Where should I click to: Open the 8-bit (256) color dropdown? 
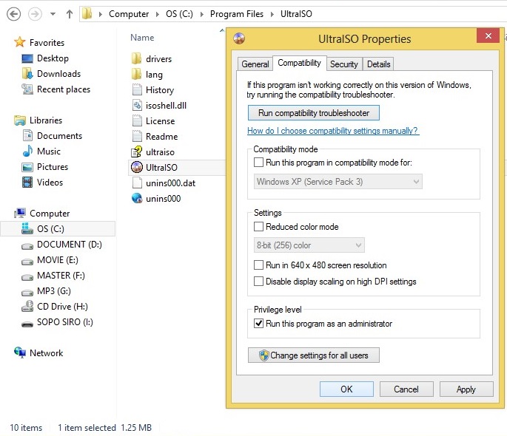(x=309, y=245)
